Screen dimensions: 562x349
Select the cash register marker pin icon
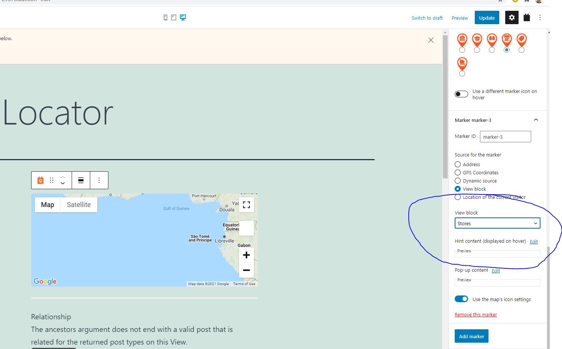coord(462,63)
